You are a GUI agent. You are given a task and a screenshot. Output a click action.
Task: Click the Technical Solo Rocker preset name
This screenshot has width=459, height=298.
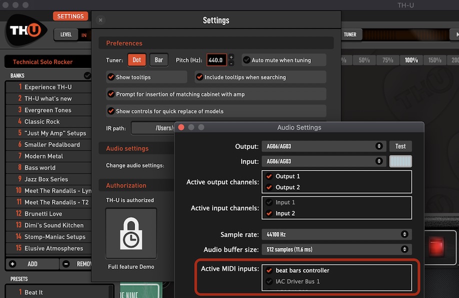(43, 62)
